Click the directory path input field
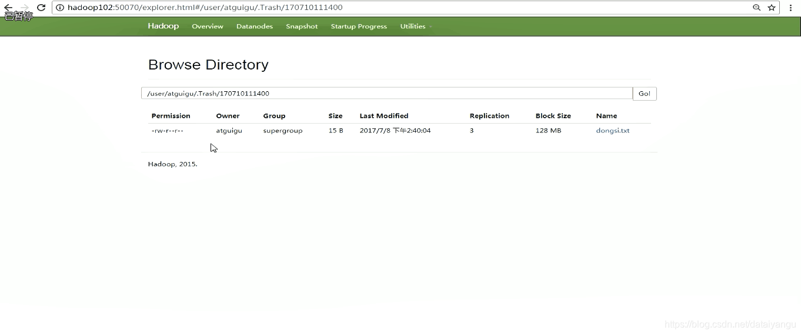 387,94
